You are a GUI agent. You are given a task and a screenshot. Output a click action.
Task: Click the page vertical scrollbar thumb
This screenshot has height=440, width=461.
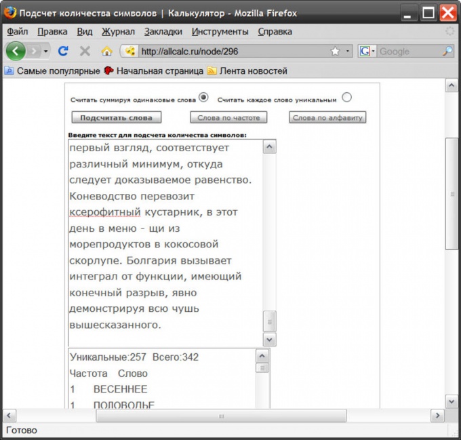[452, 194]
